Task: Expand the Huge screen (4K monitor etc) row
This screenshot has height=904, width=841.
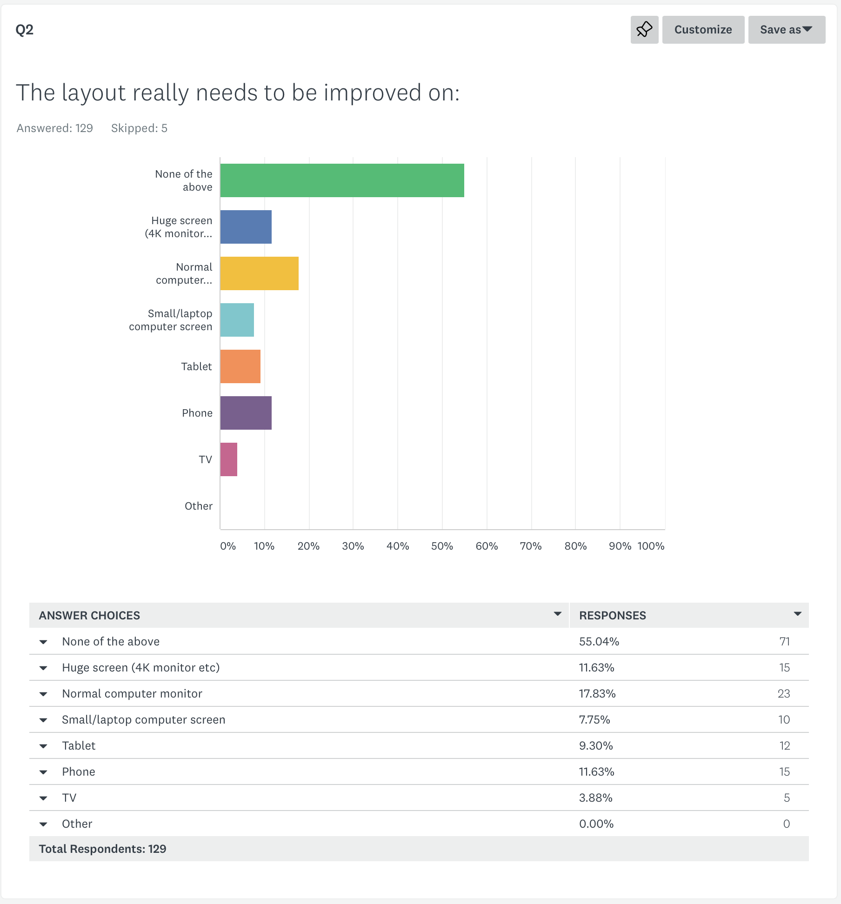Action: [43, 668]
